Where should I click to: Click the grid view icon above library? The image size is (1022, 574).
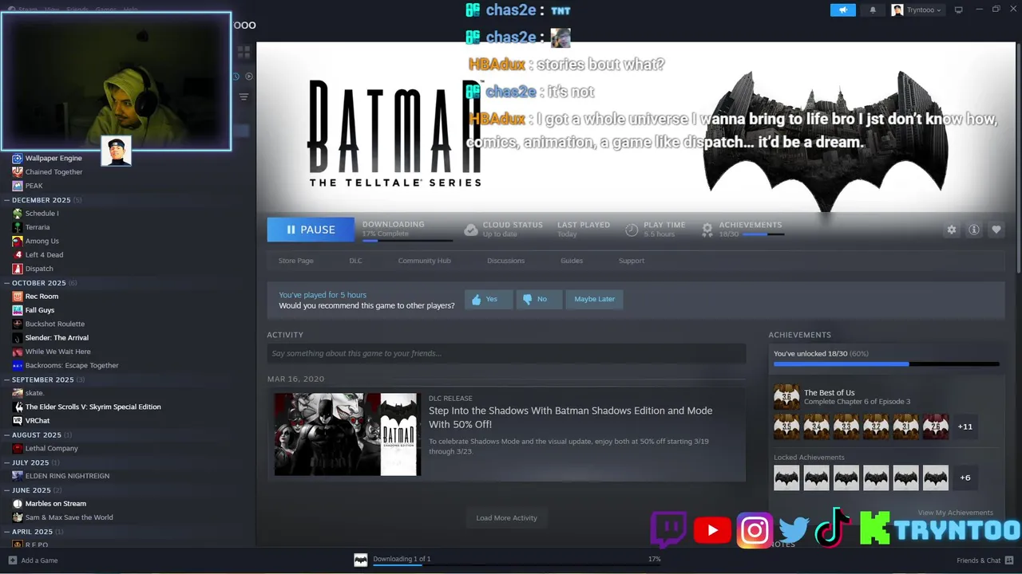coord(244,52)
